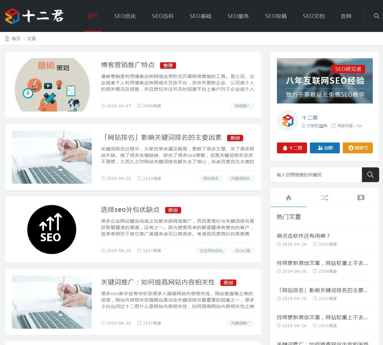The width and height of the screenshot is (383, 345).
Task: Open the 营销策划 article thumbnail
Action: [52, 85]
